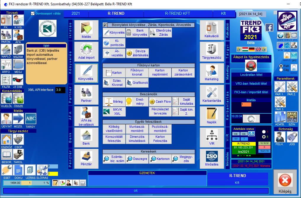The image size is (301, 198).
Task: Open the Főkönyvi kivonat report
Action: [137, 73]
